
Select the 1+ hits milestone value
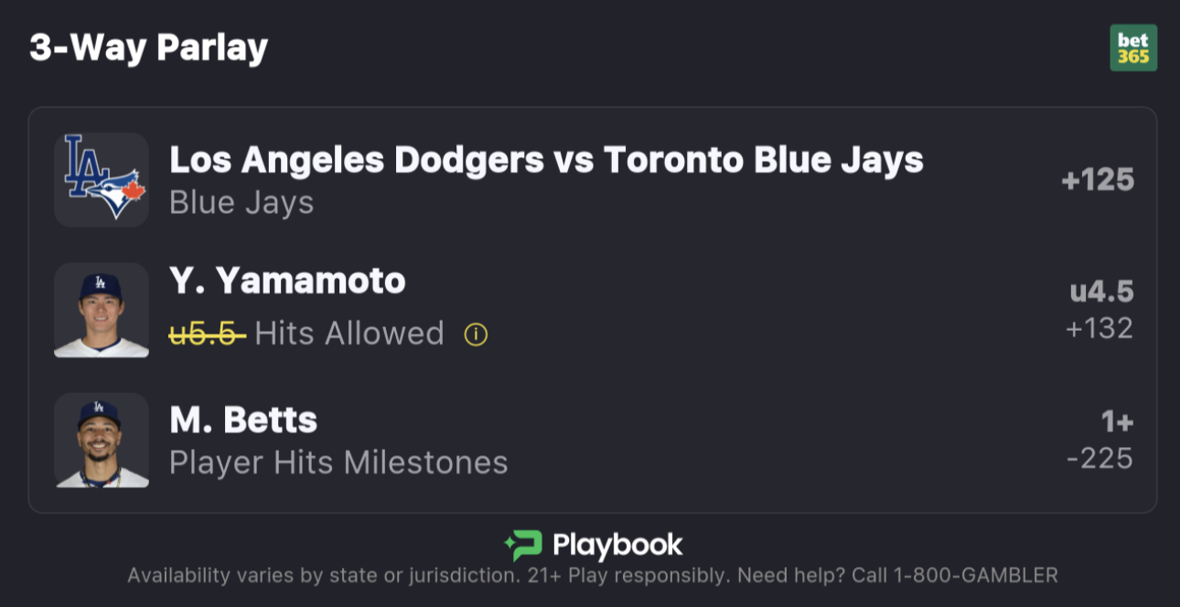click(x=1117, y=422)
